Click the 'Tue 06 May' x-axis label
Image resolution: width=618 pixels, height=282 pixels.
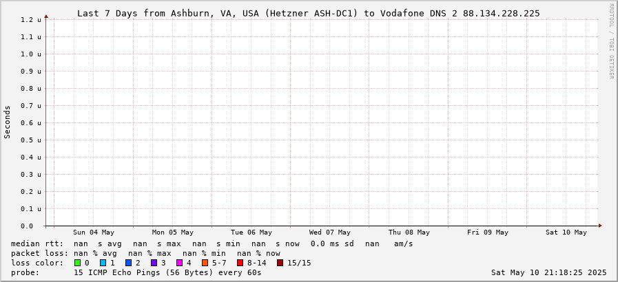click(x=251, y=232)
